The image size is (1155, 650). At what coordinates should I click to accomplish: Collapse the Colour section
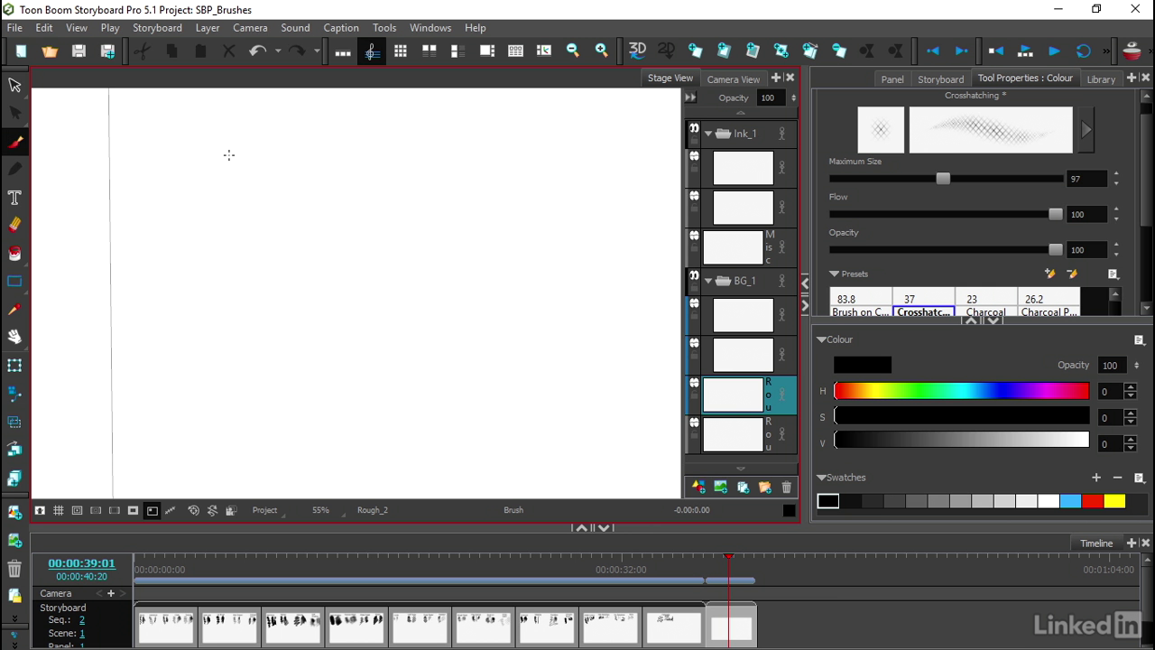click(822, 339)
